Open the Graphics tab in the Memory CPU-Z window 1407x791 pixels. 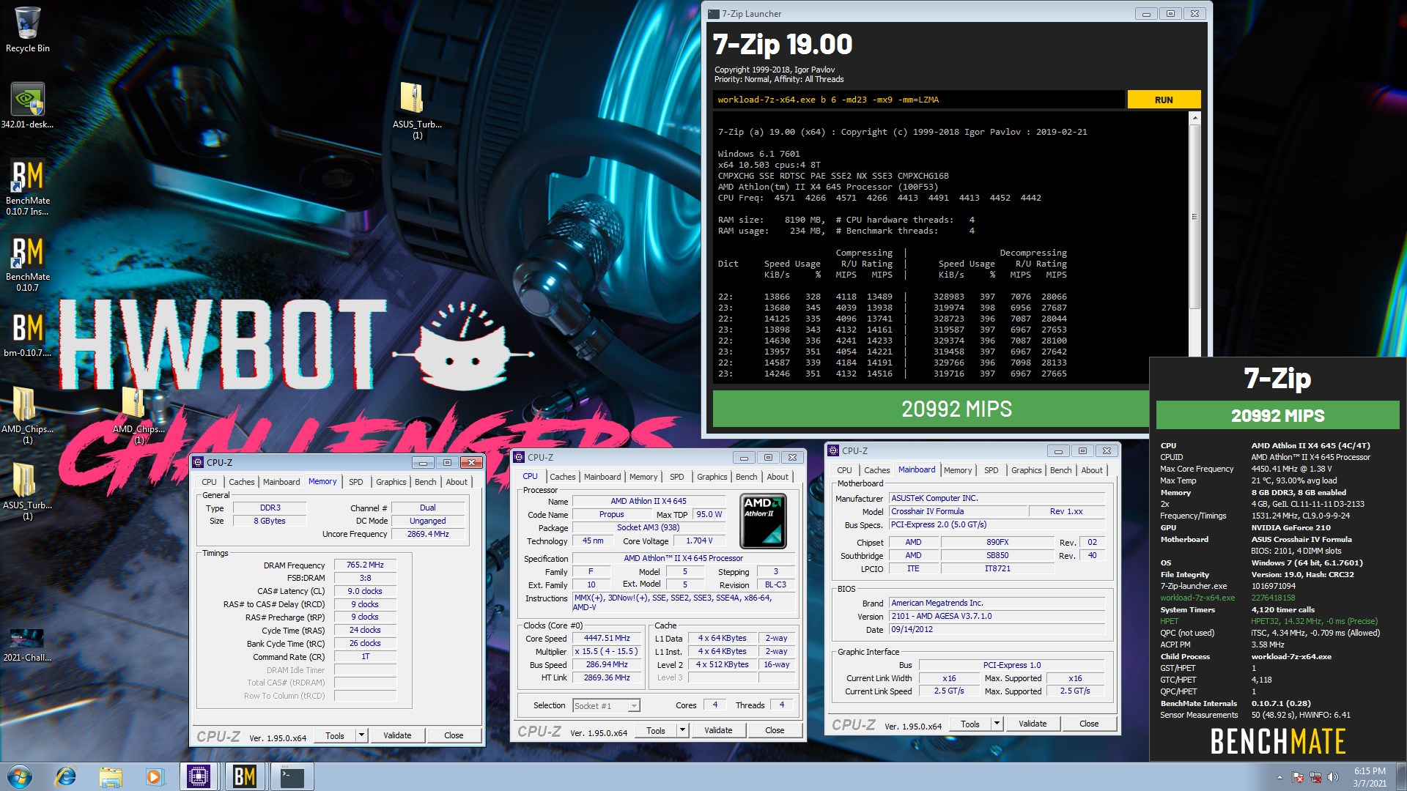point(391,482)
